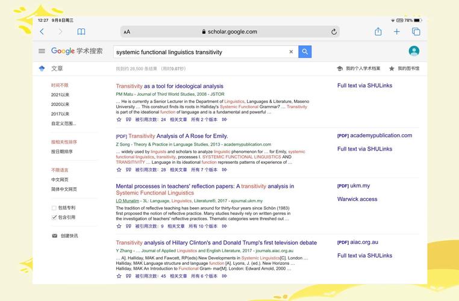
Task: Click the blue search magnifier button
Action: pyautogui.click(x=305, y=52)
